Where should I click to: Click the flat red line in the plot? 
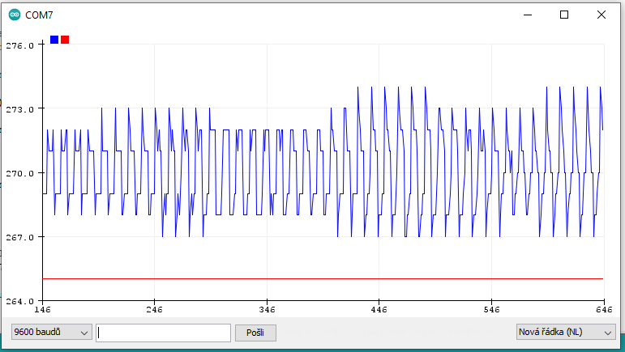(324, 278)
